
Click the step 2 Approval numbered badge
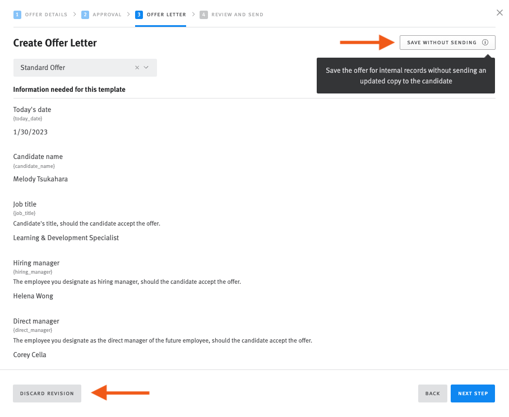coord(84,15)
